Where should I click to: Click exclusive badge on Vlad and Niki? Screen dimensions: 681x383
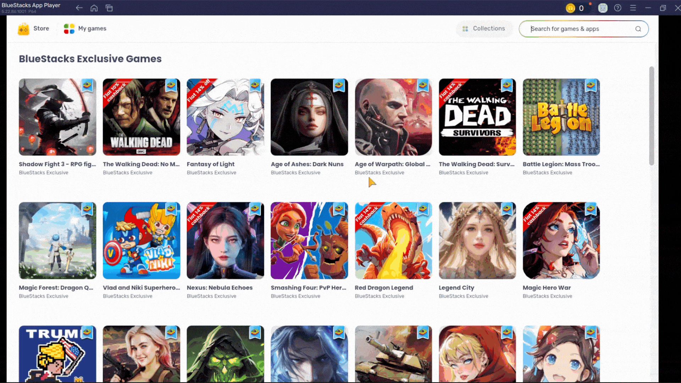[x=171, y=209]
